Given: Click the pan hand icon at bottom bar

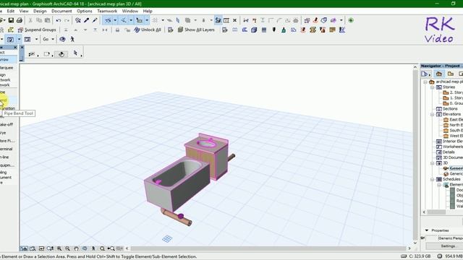Looking at the screenshot, I should click(x=76, y=248).
